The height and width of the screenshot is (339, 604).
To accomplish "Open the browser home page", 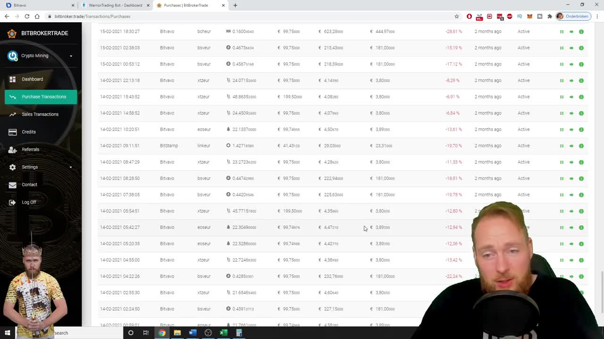I will [37, 16].
